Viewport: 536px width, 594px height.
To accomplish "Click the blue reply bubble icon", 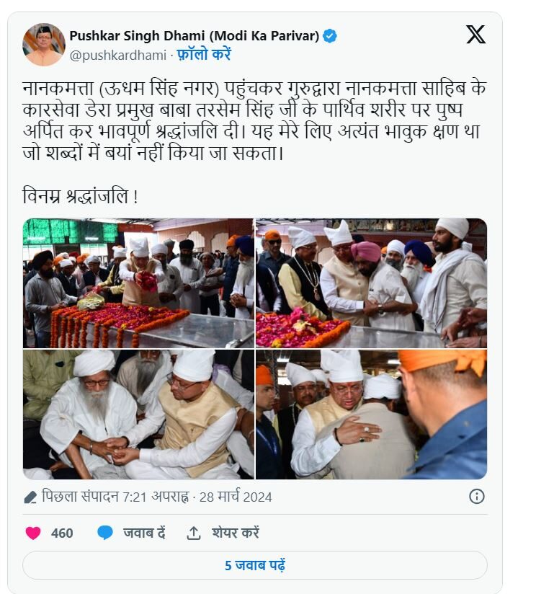I will click(105, 533).
